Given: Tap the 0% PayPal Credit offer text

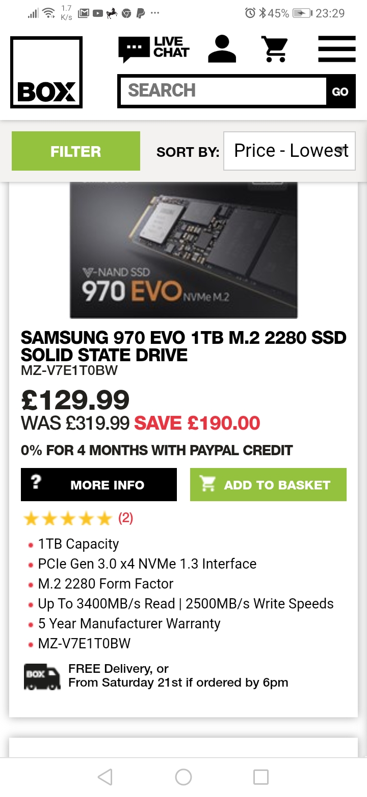Looking at the screenshot, I should [x=156, y=451].
